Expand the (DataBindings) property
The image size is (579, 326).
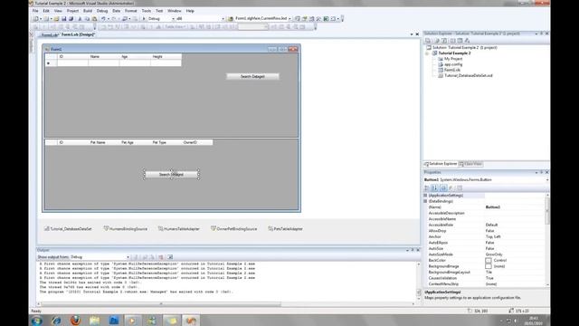tap(425, 201)
